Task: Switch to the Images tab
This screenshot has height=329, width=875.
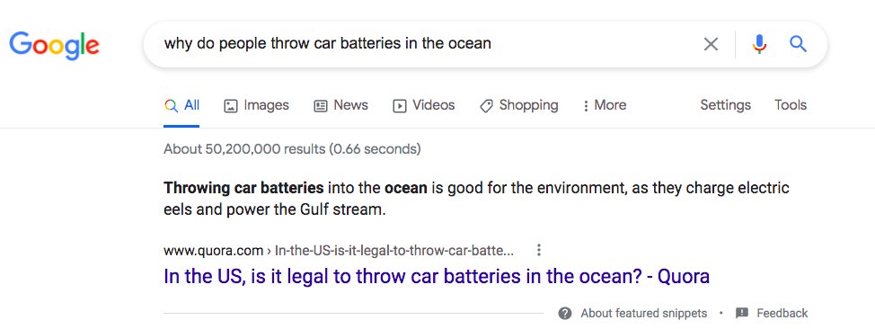Action: coord(256,105)
